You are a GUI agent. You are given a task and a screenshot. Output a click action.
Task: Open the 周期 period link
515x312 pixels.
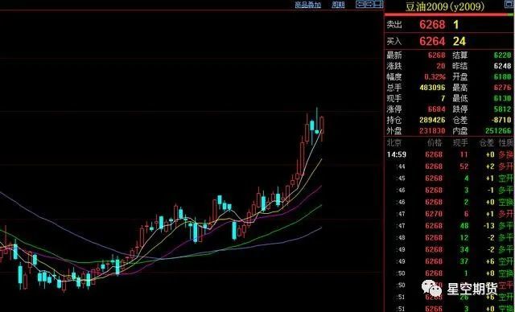tap(338, 5)
